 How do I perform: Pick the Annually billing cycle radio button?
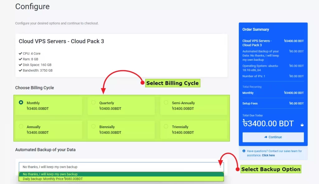pyautogui.click(x=21, y=126)
